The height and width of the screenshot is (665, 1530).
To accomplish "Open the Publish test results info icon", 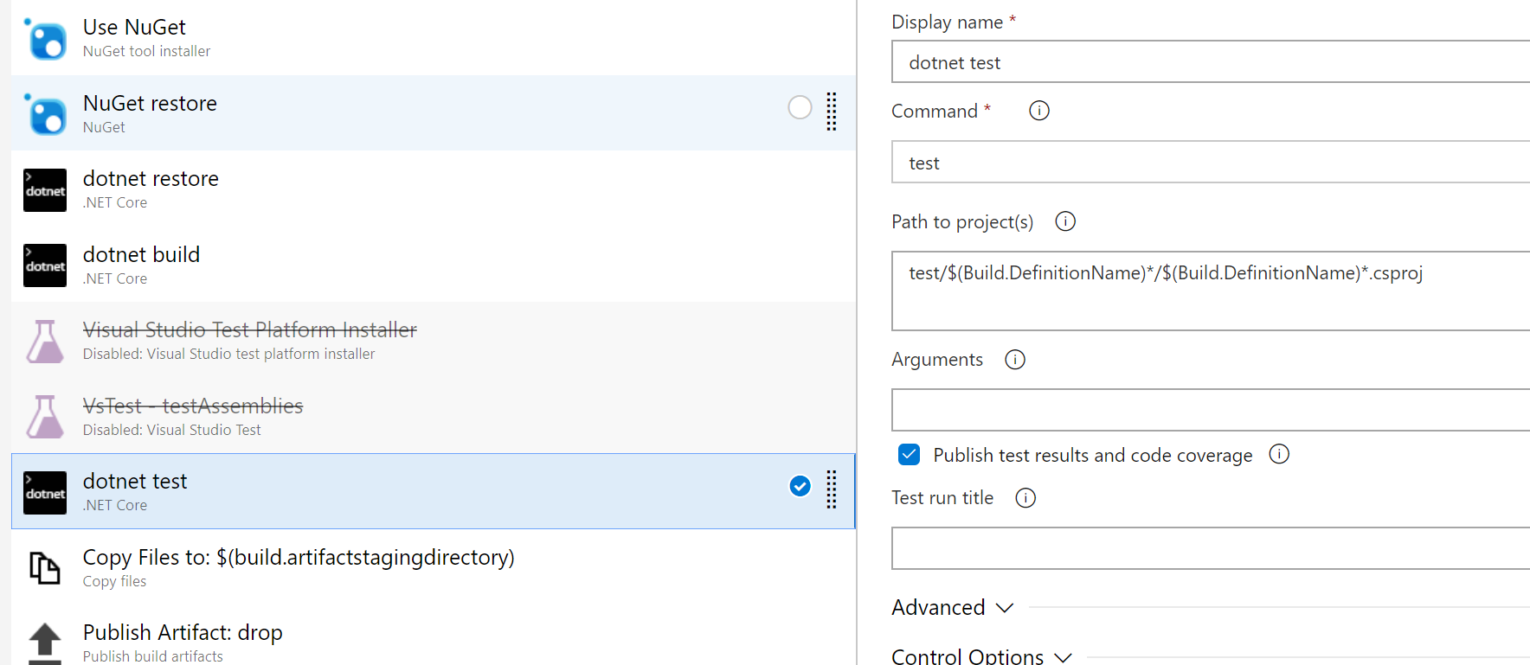I will coord(1279,454).
